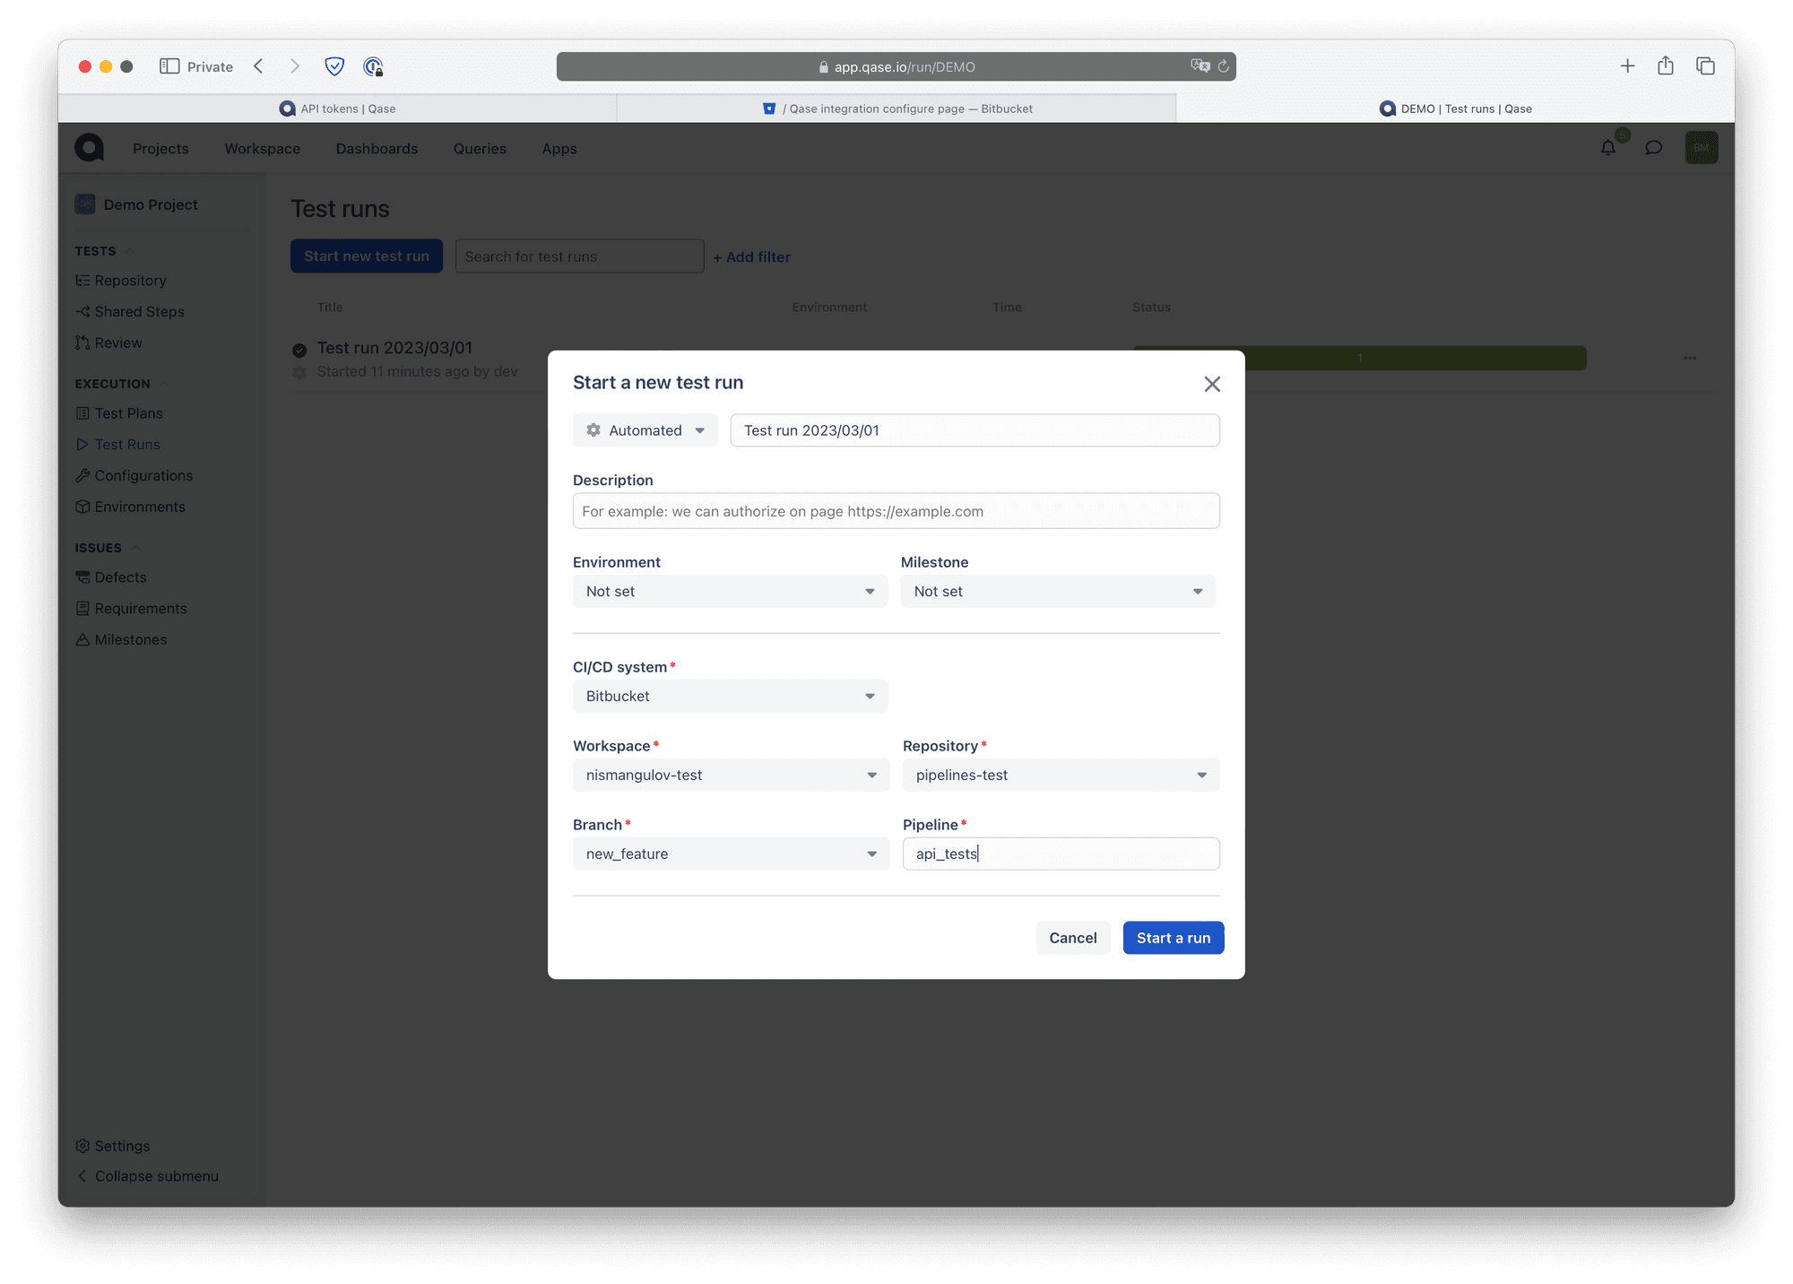Open the Dashboards menu
Viewport: 1793px width, 1284px height.
click(x=377, y=149)
